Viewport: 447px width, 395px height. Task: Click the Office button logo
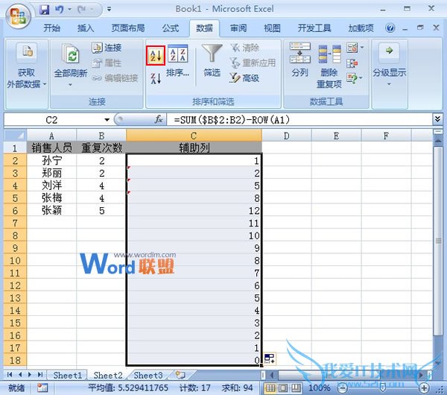(18, 16)
